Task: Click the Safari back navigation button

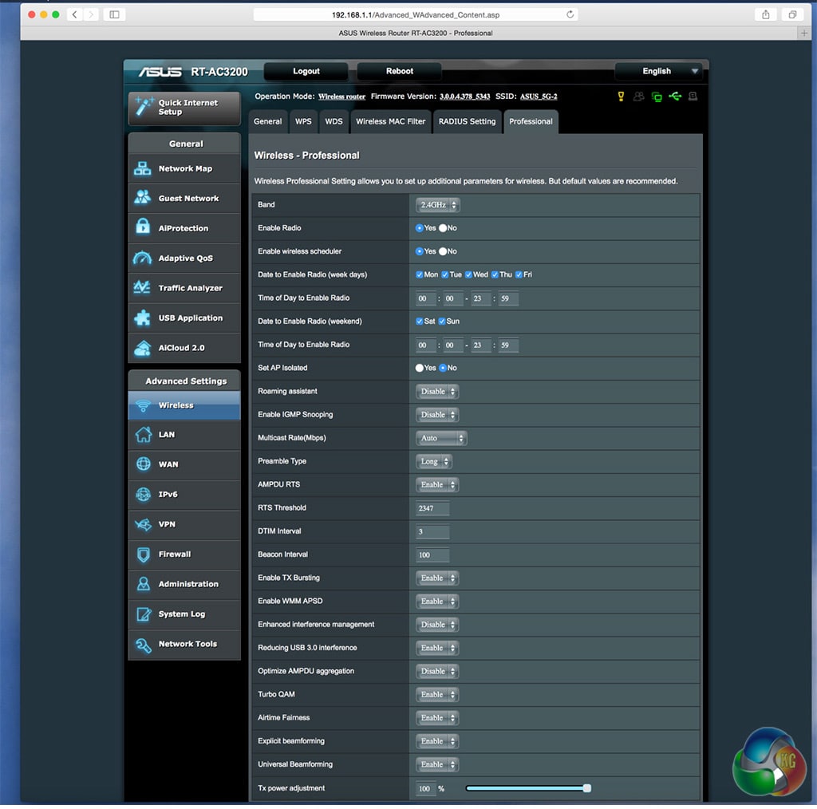Action: click(74, 14)
